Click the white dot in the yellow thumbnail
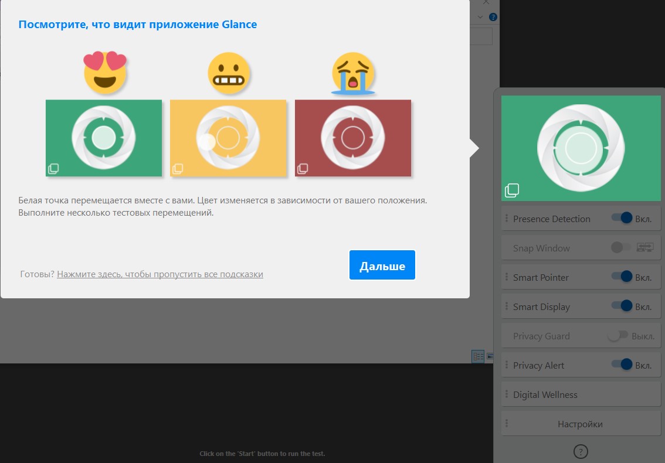The width and height of the screenshot is (665, 463). 207,142
